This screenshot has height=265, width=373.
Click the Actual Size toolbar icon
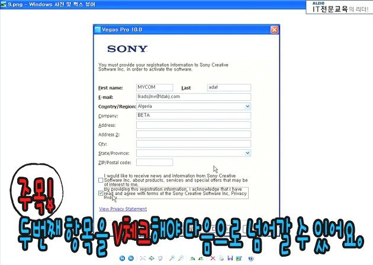[152, 258]
